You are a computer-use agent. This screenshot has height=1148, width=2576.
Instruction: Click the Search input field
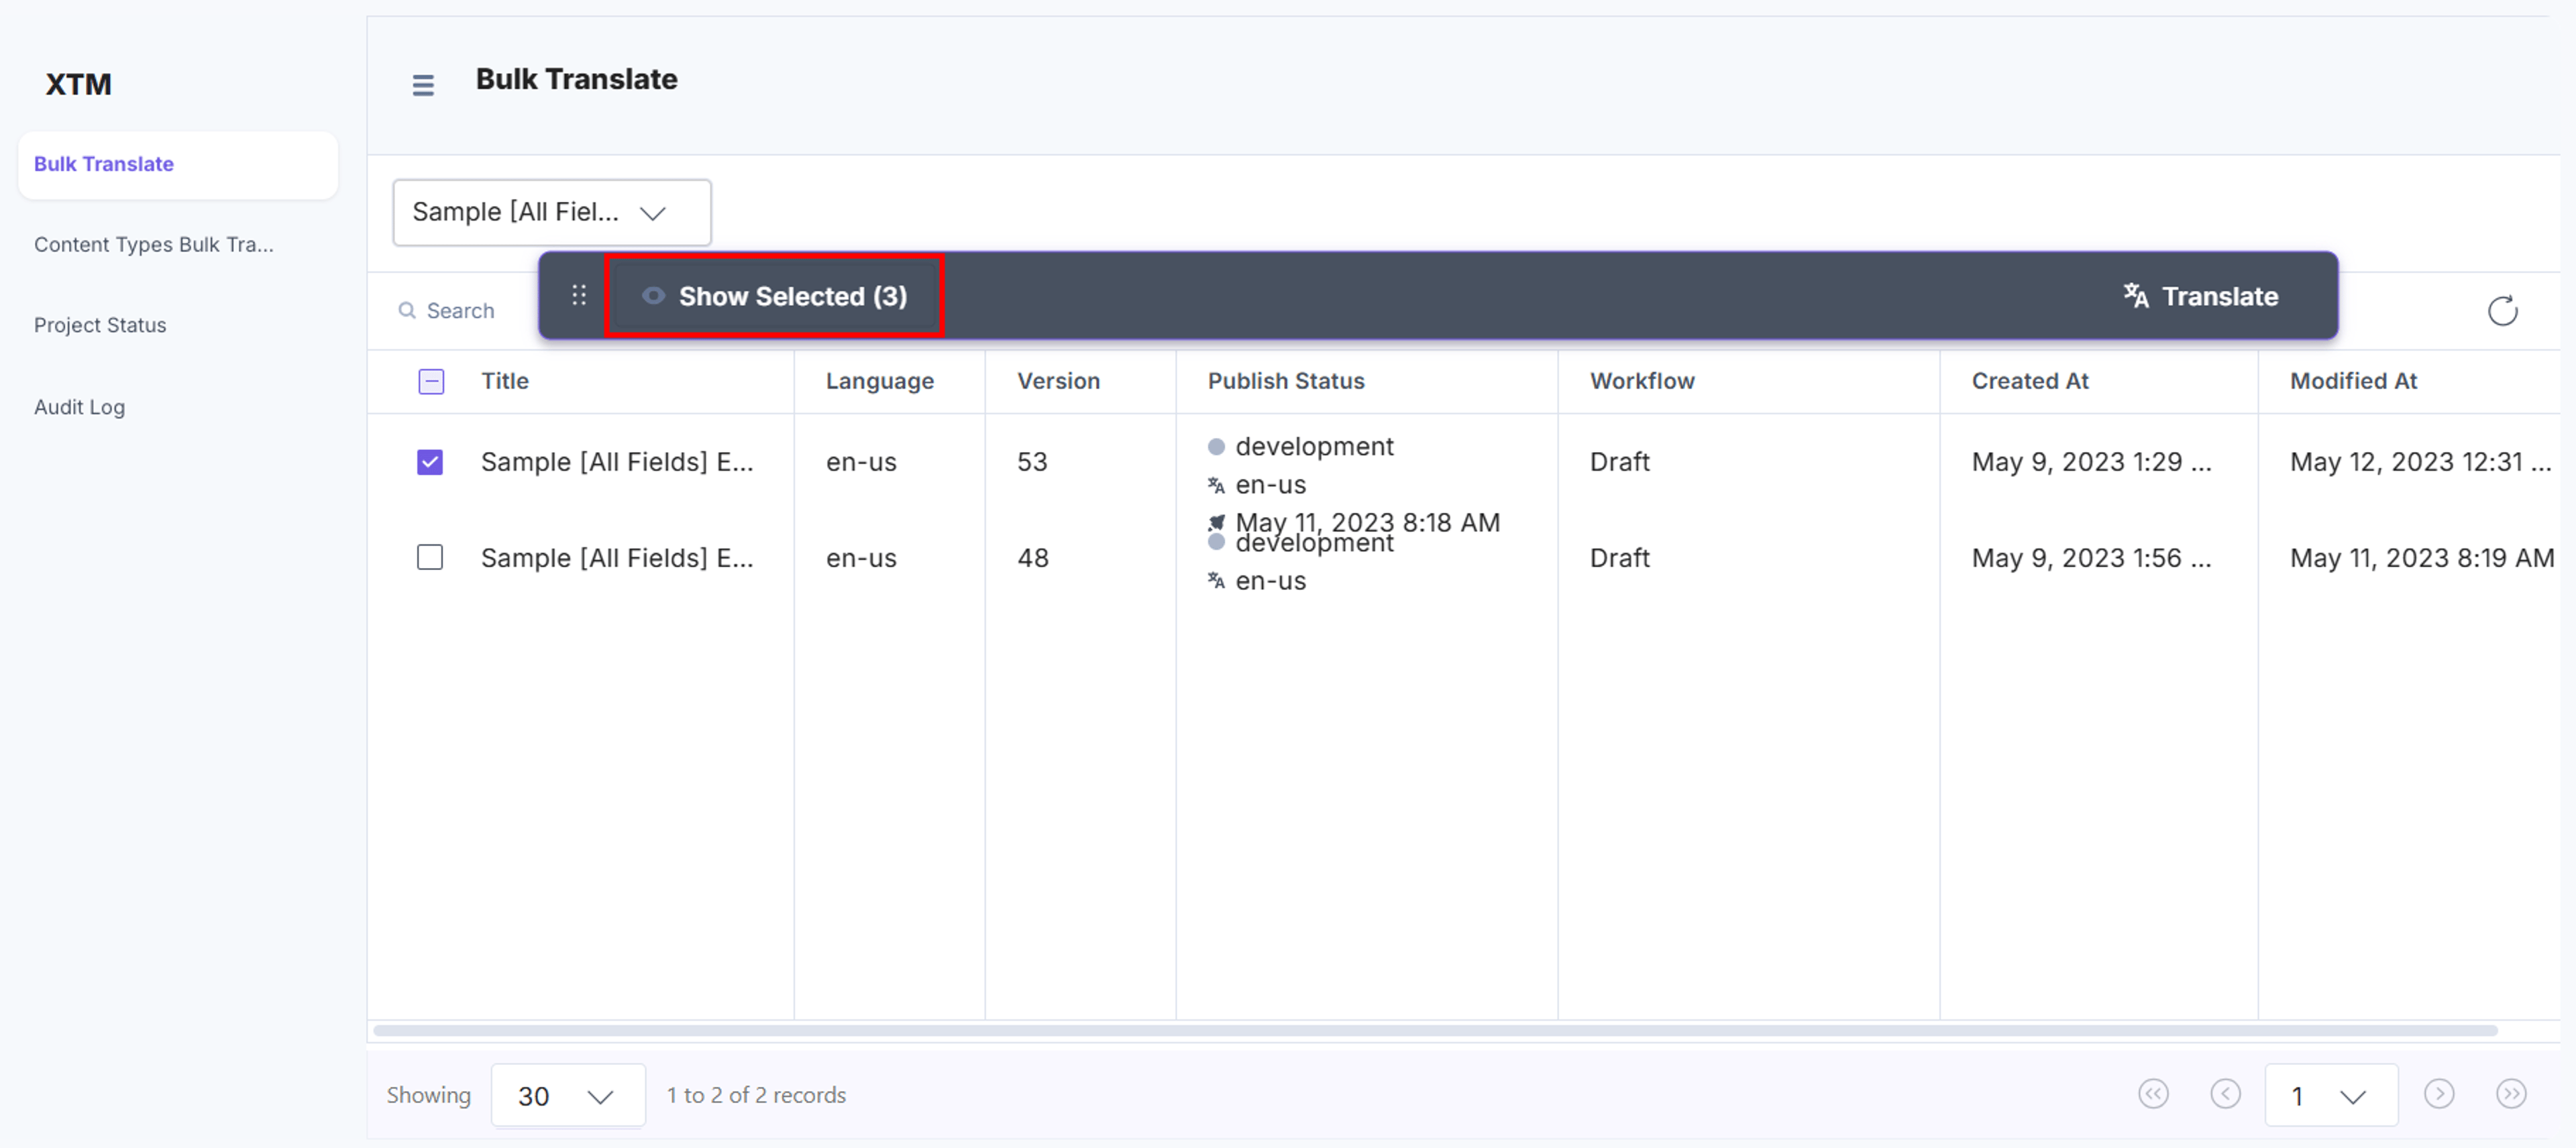coord(460,311)
